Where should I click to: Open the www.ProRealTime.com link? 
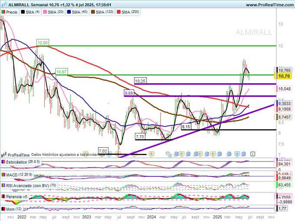click(x=270, y=5)
